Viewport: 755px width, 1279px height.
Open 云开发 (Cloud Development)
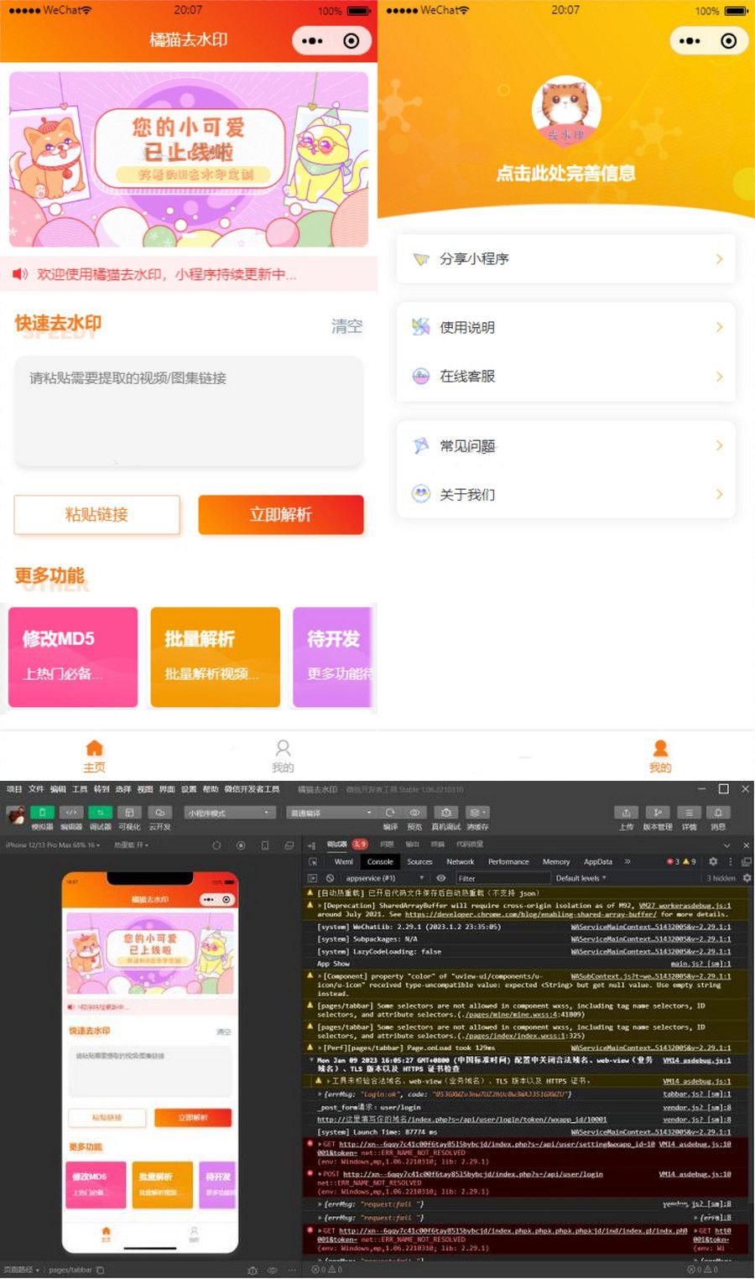(x=159, y=812)
